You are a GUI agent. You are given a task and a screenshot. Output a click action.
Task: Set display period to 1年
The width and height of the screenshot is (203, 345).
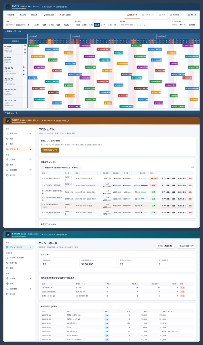pyautogui.click(x=115, y=25)
